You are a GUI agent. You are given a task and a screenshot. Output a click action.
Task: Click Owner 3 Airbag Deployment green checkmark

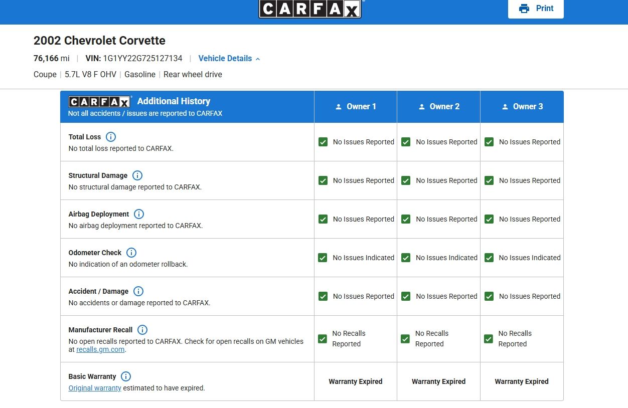click(x=489, y=219)
